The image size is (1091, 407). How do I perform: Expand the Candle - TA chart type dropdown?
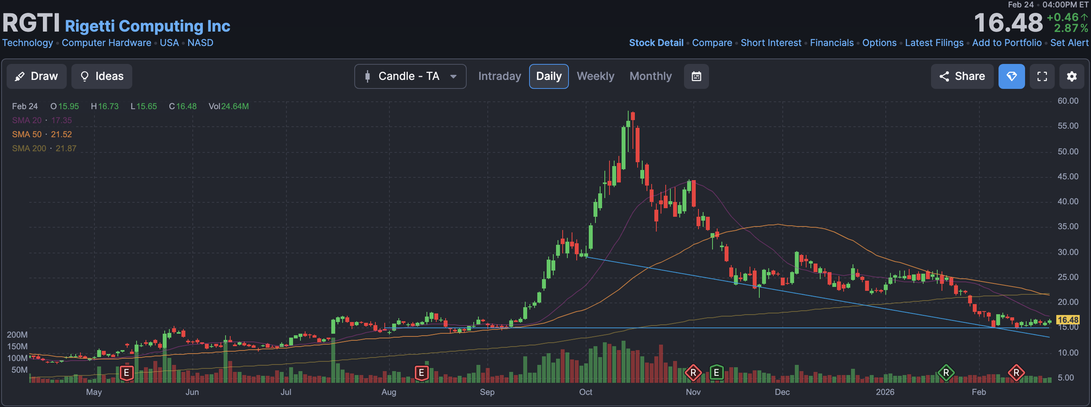tap(410, 76)
